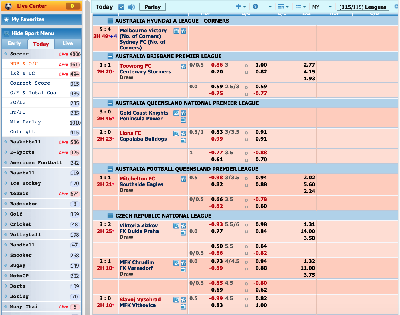Image resolution: width=400 pixels, height=315 pixels.
Task: Click the soccer ball Live Center icon
Action: (x=9, y=6)
